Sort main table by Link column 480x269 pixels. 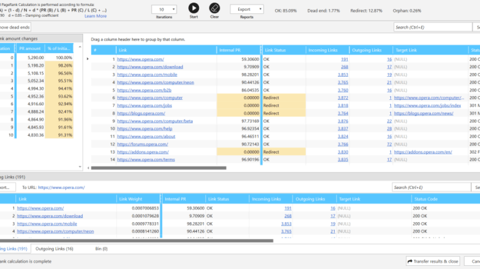(166, 50)
